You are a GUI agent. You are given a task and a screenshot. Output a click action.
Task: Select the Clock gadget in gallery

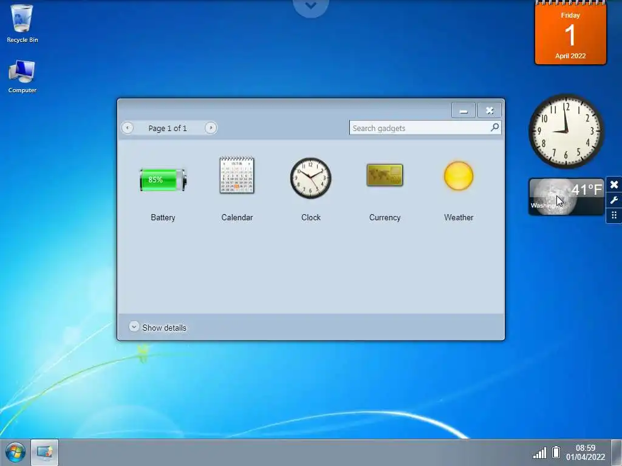310,178
